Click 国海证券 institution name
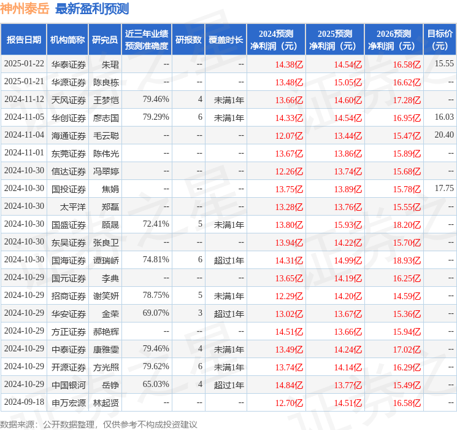The width and height of the screenshot is (457, 430). (x=69, y=260)
